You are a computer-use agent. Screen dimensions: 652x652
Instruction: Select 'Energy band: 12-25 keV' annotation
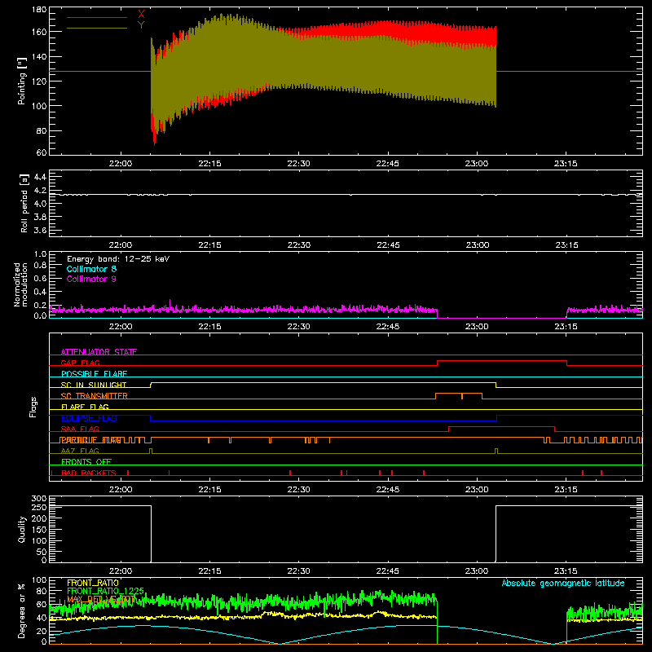coord(118,259)
